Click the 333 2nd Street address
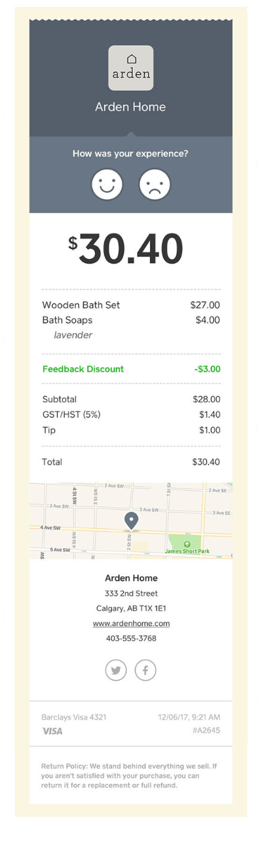The image size is (262, 852). point(131,593)
